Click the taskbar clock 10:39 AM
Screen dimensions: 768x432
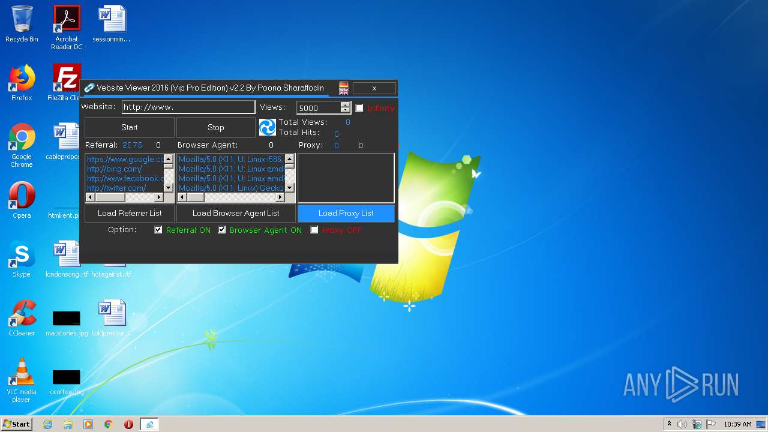[737, 424]
